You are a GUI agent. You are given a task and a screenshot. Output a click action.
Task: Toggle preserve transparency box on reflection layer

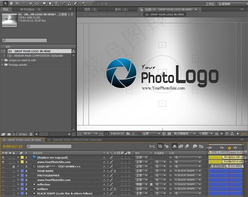[151, 185]
